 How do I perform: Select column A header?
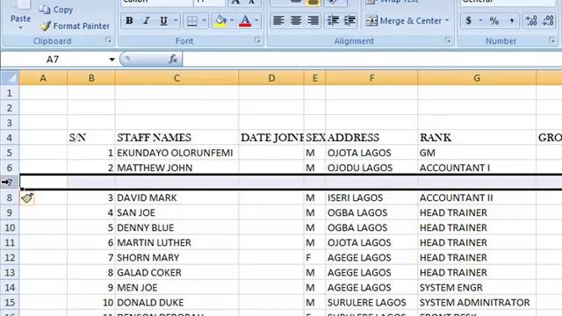tap(43, 78)
